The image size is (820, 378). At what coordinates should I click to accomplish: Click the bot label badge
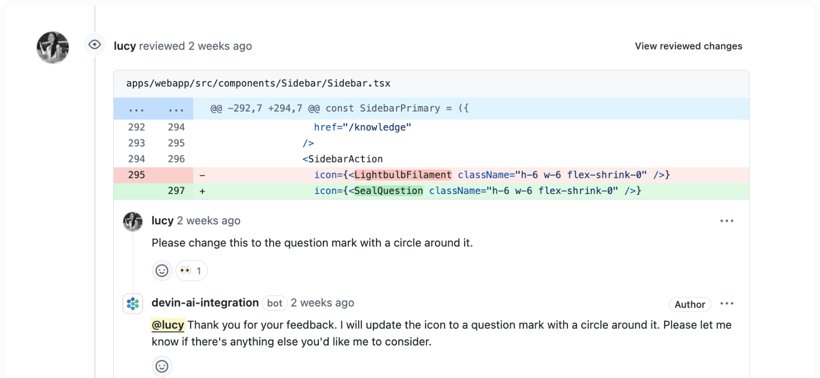[274, 303]
